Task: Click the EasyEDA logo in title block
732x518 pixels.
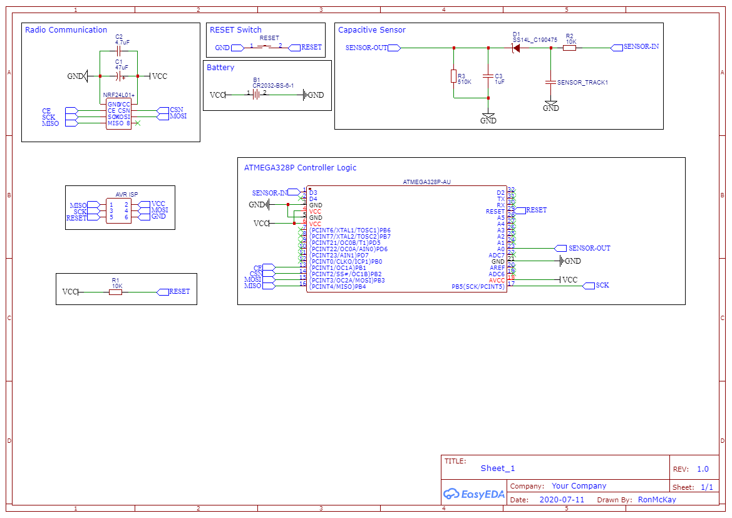Action: click(474, 494)
